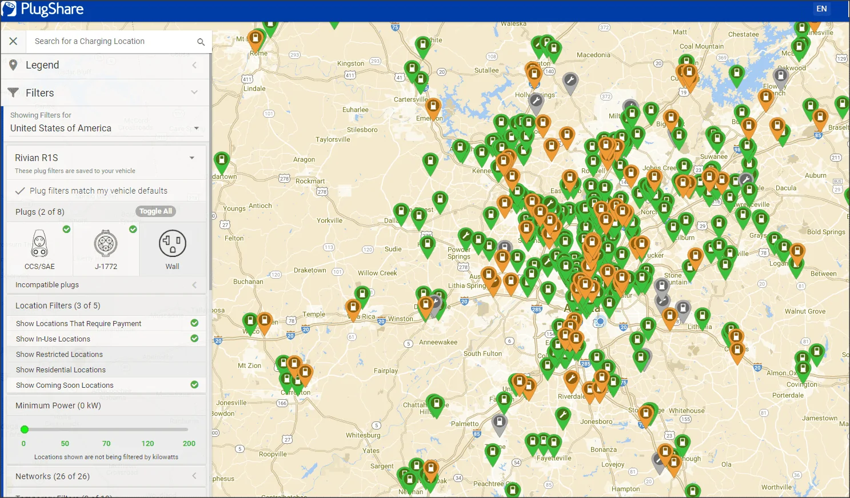850x498 pixels.
Task: Enable Show Residential Locations
Action: tap(106, 370)
